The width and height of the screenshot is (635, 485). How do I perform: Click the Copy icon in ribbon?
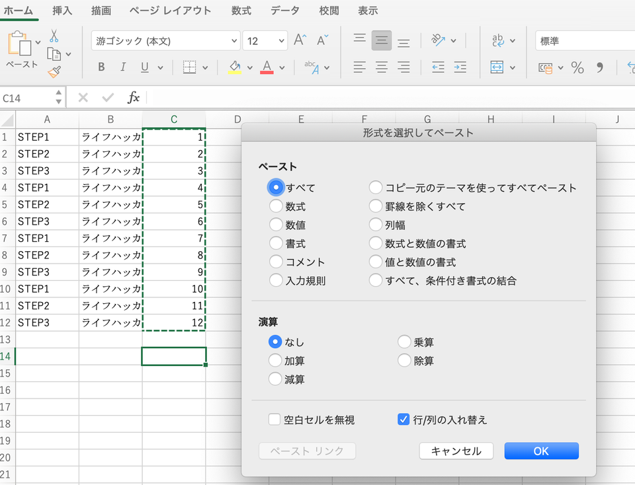(54, 54)
